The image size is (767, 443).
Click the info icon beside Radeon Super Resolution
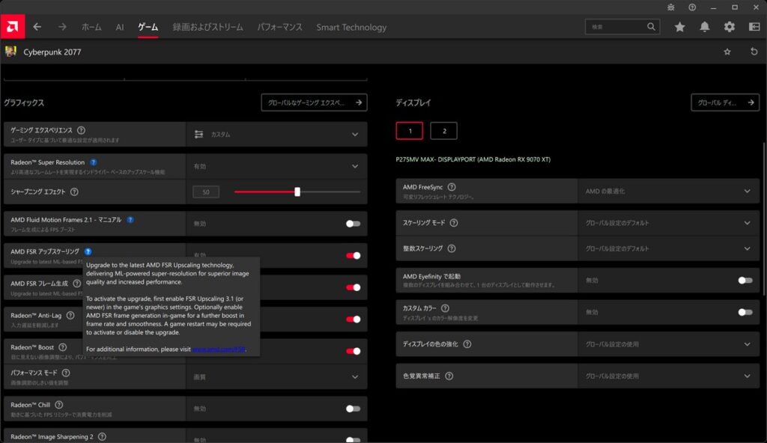93,162
